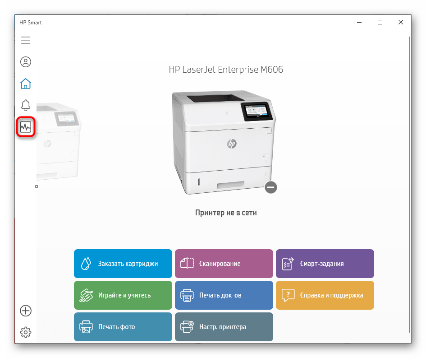The image size is (426, 358).
Task: Open the Сканирование tile
Action: (224, 264)
